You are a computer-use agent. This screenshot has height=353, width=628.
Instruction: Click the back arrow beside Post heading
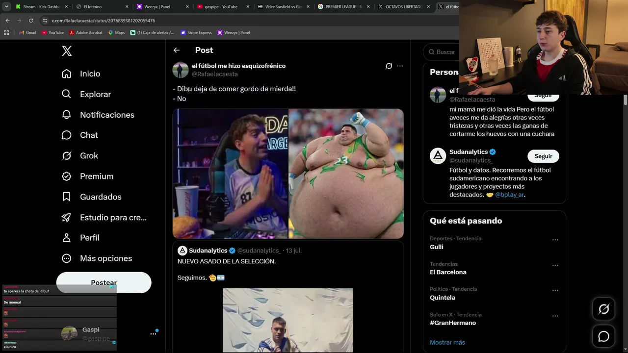(x=177, y=50)
